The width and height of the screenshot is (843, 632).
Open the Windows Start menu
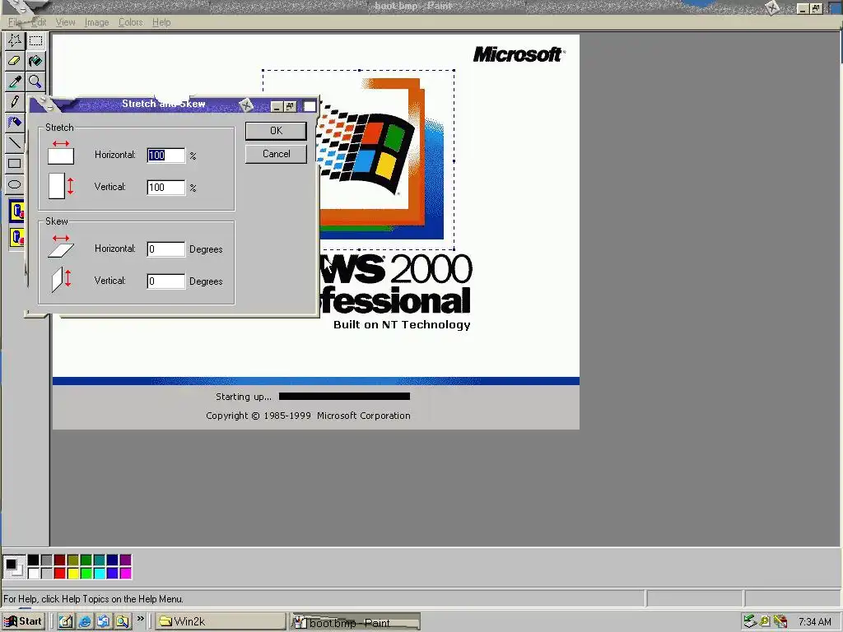[22, 621]
